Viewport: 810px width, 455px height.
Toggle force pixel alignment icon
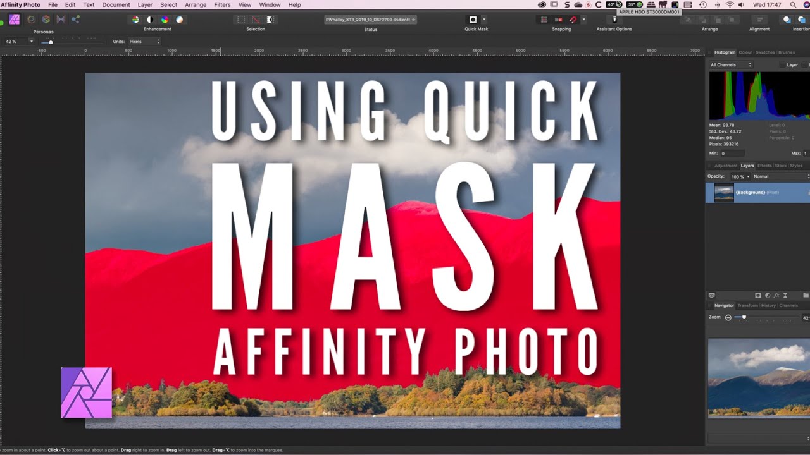coord(559,20)
